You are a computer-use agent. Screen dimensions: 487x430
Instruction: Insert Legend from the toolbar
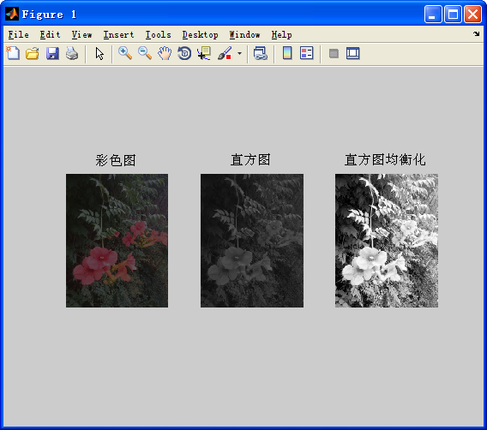307,53
